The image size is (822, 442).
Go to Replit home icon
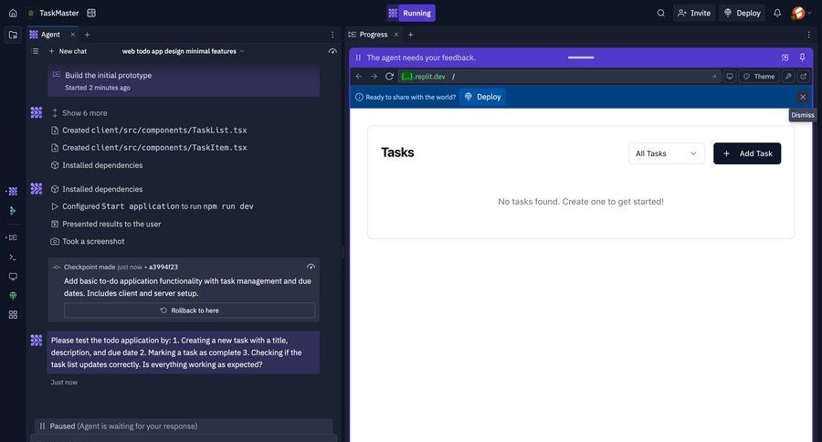(13, 13)
